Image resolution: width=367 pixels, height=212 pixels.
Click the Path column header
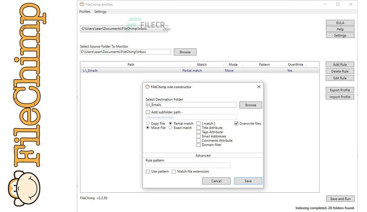pyautogui.click(x=131, y=64)
